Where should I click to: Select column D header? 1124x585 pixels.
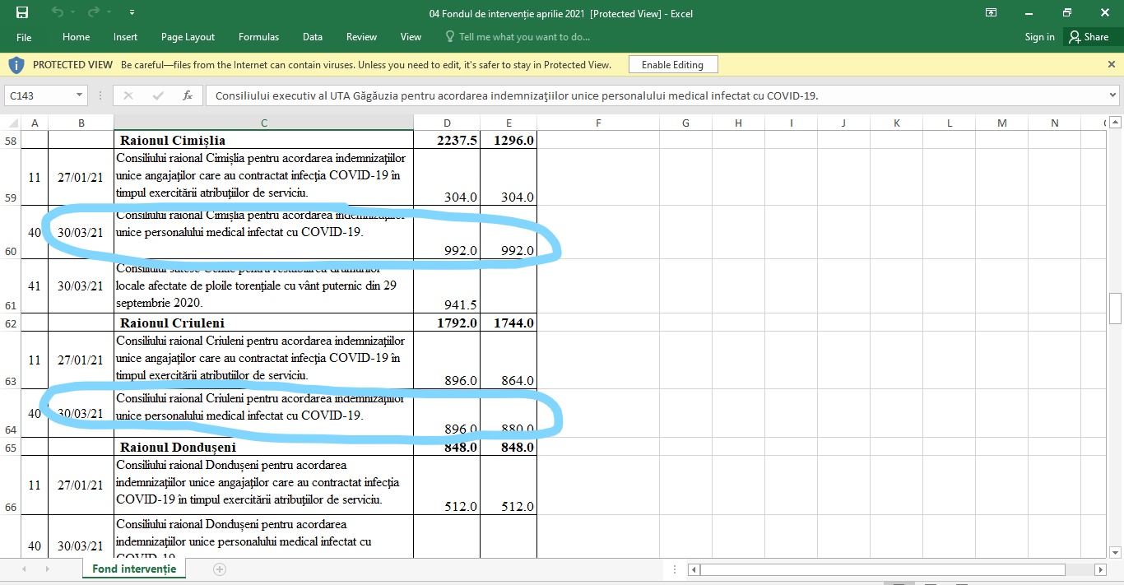(447, 123)
